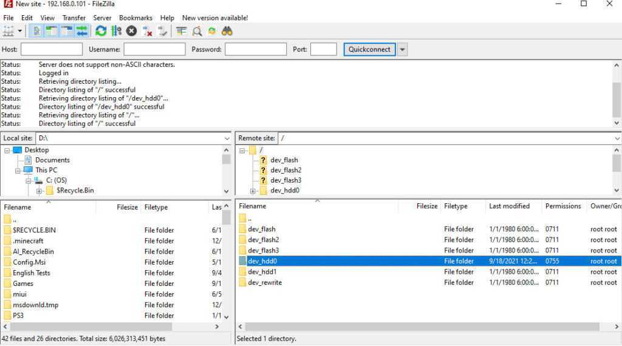Image resolution: width=622 pixels, height=346 pixels.
Task: Click the binoculars search remote files icon
Action: (227, 31)
